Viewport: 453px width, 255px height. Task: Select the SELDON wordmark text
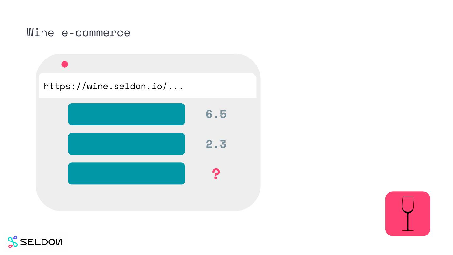click(x=41, y=242)
